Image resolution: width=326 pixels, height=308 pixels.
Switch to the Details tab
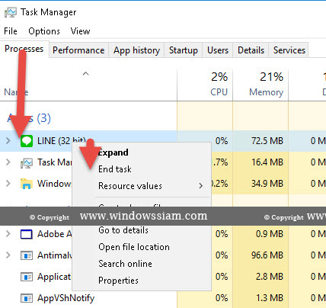[x=251, y=50]
